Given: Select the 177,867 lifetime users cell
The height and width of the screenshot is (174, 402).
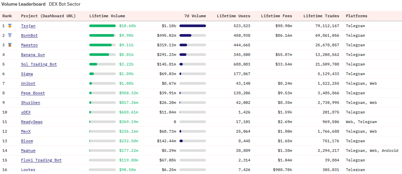Looking at the screenshot, I should pos(242,74).
